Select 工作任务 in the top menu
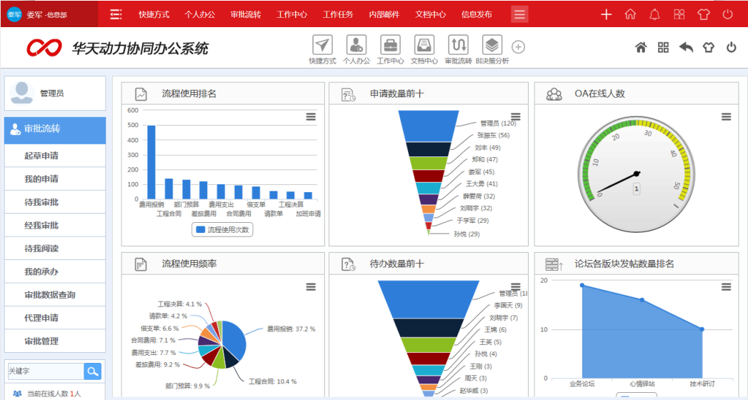 tap(338, 14)
